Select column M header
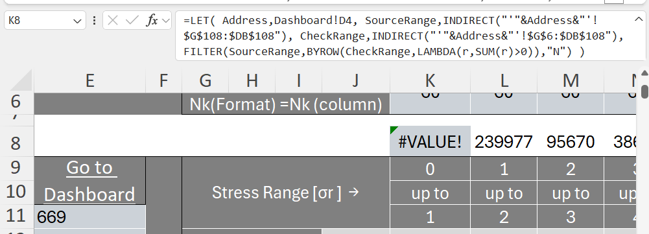The image size is (649, 234). pos(571,81)
